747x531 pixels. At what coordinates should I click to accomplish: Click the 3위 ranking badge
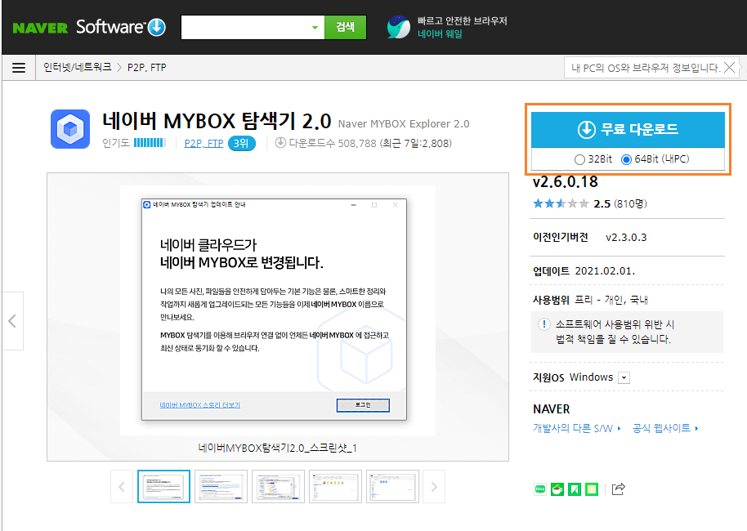(242, 143)
